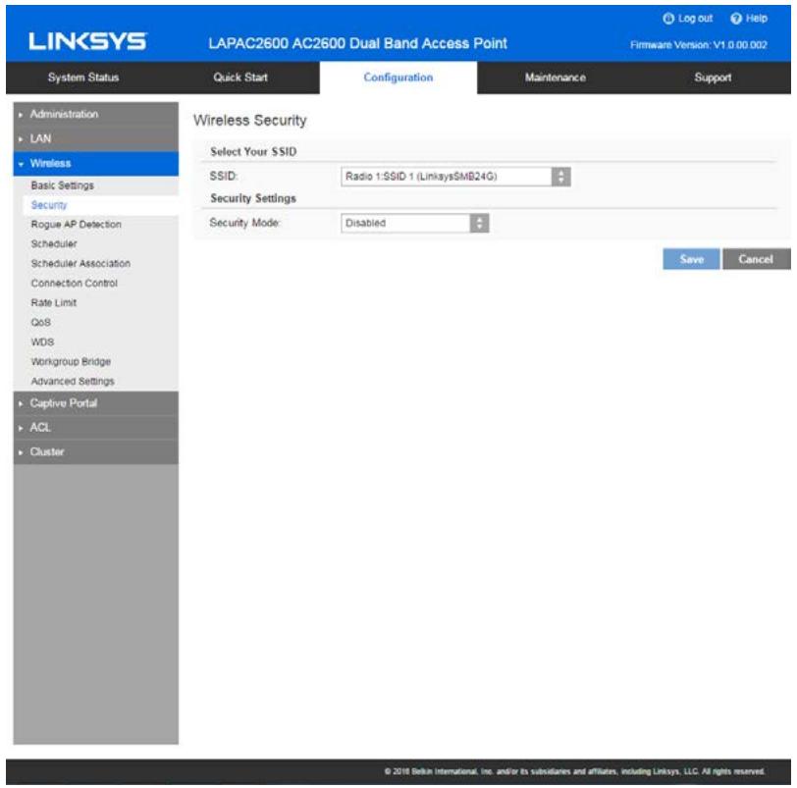Click the Save button

pyautogui.click(x=691, y=259)
